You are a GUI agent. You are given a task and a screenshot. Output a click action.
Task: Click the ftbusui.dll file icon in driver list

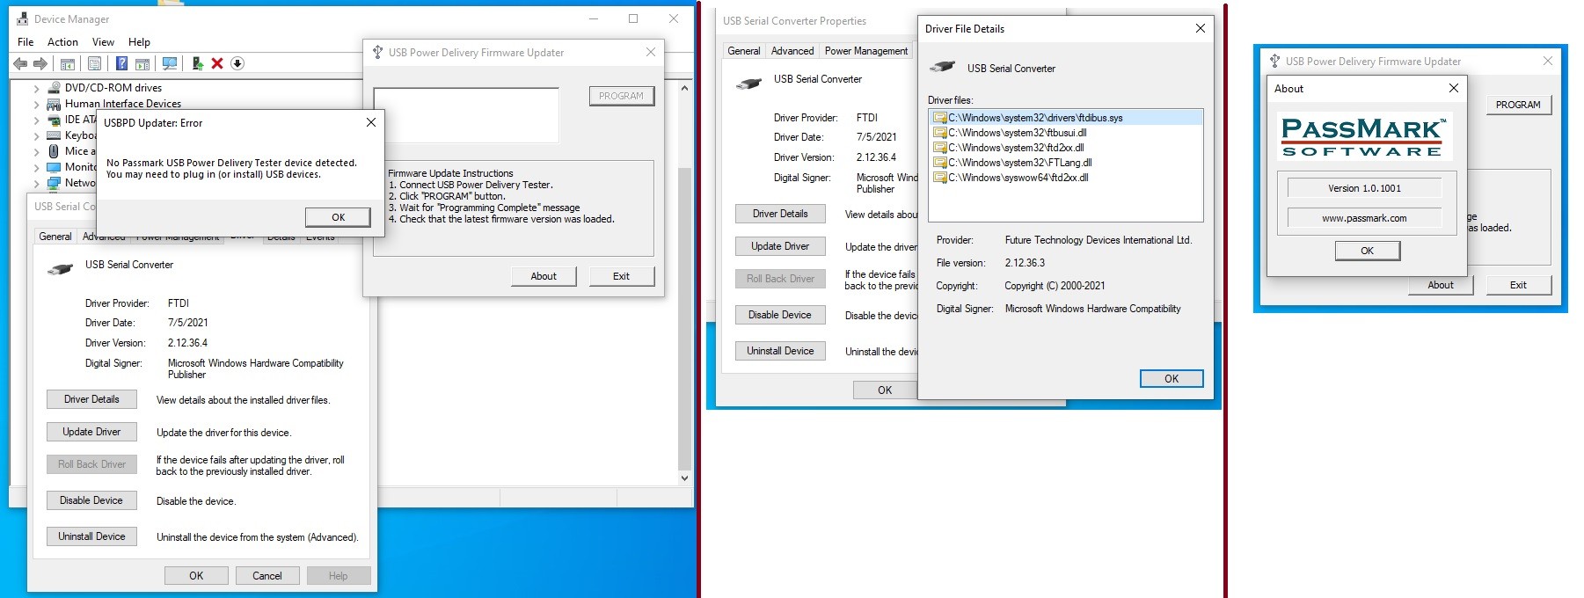[939, 133]
